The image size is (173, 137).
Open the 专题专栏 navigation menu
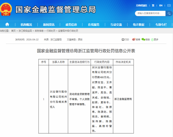161,25
